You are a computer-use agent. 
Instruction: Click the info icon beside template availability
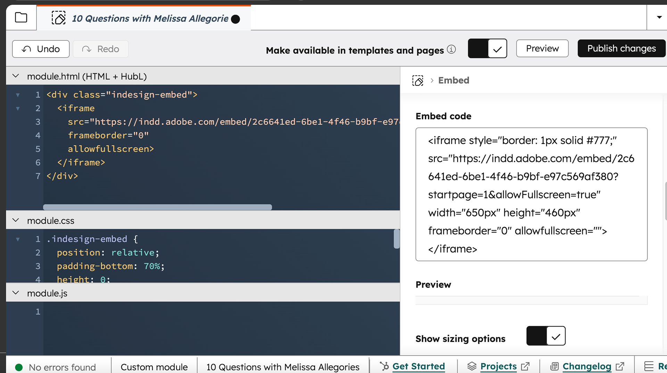pos(451,50)
